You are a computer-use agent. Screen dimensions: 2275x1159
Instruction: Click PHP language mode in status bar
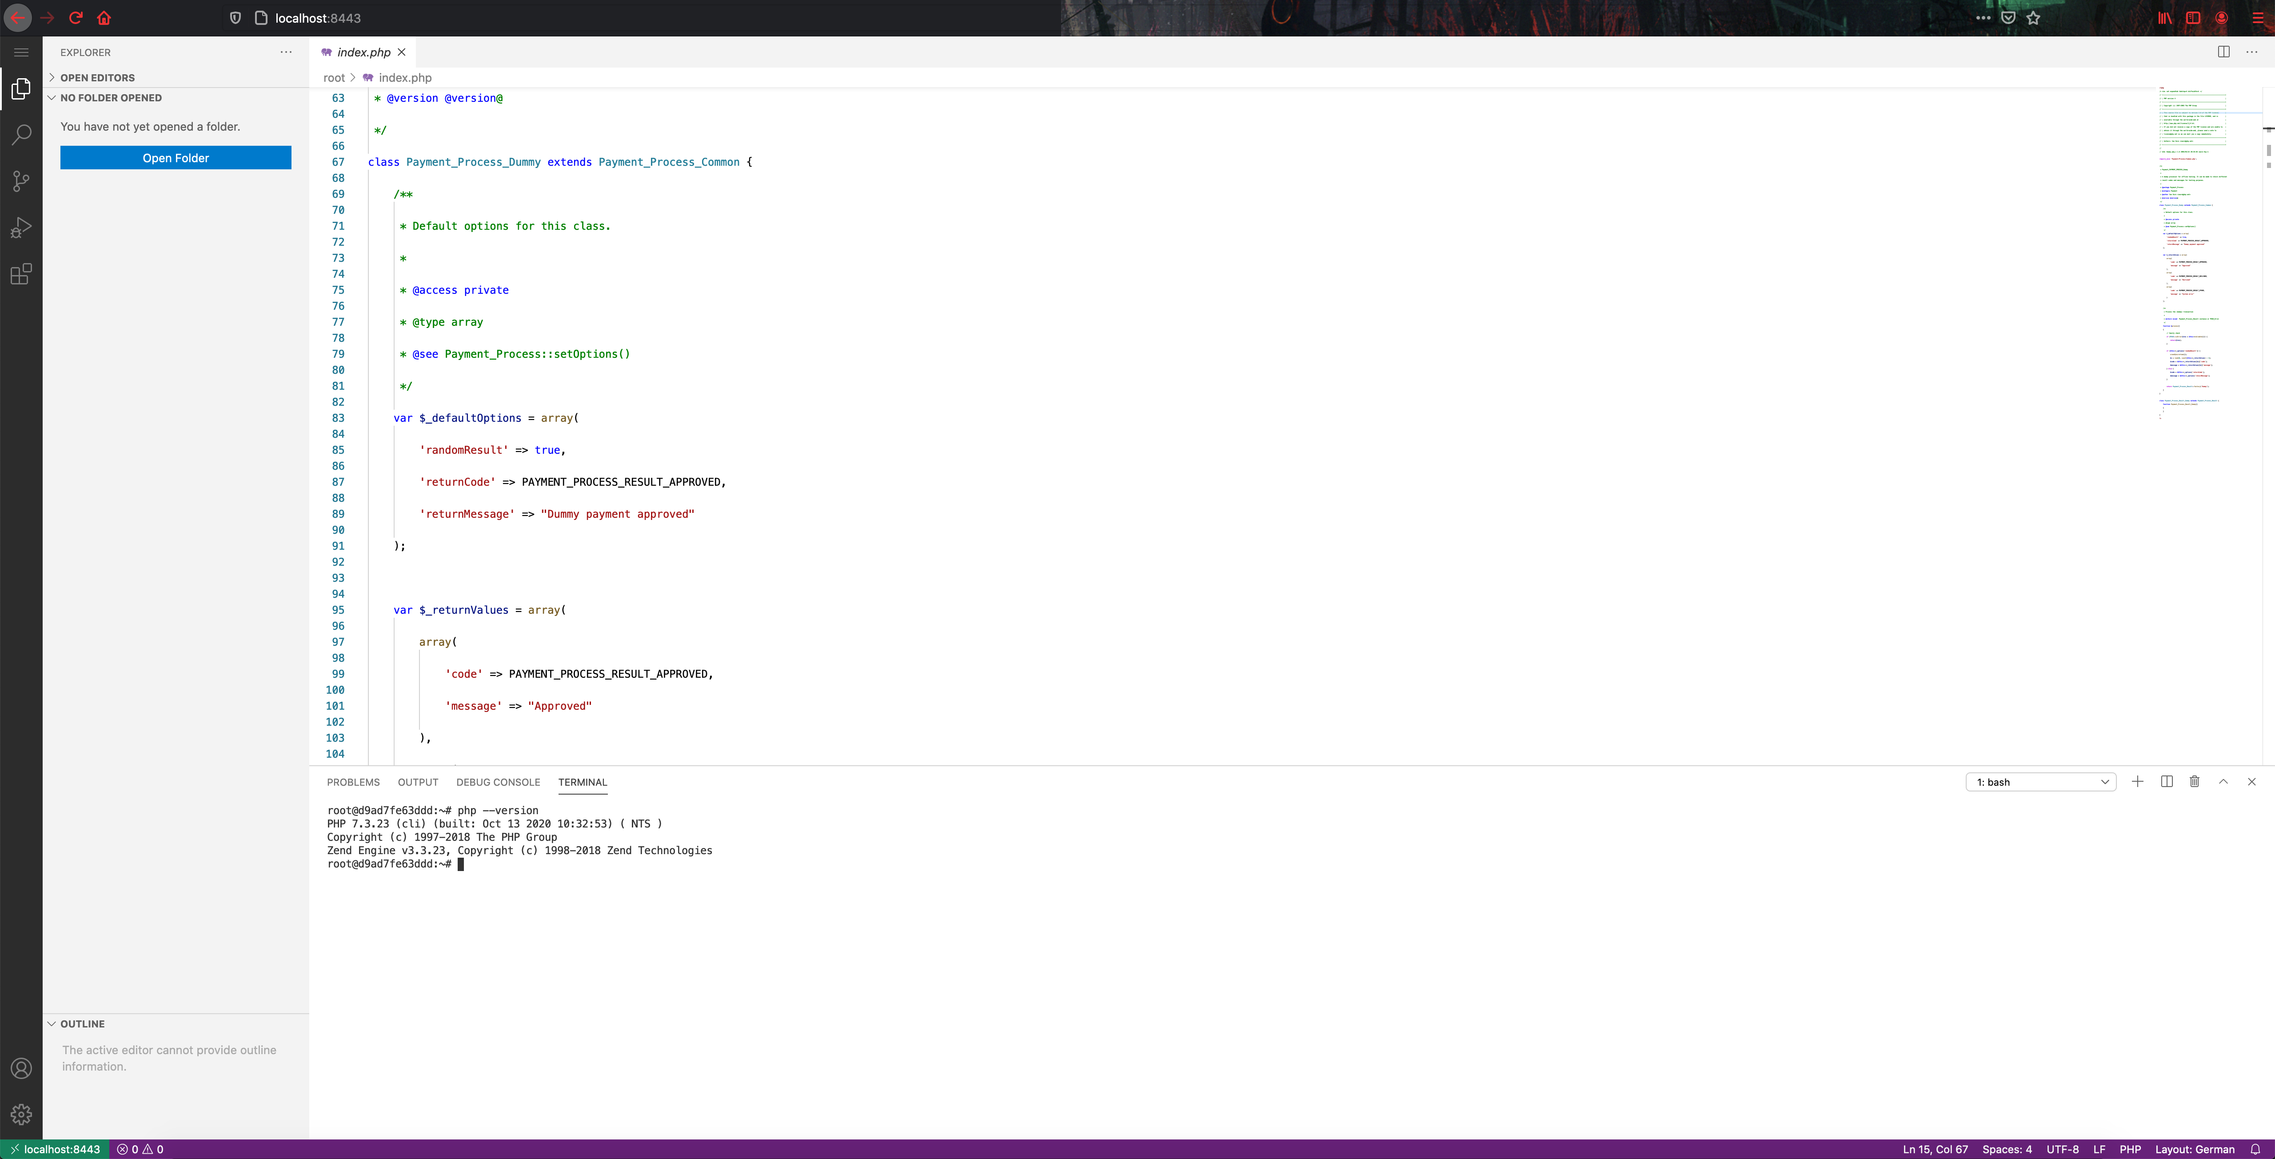point(2129,1149)
